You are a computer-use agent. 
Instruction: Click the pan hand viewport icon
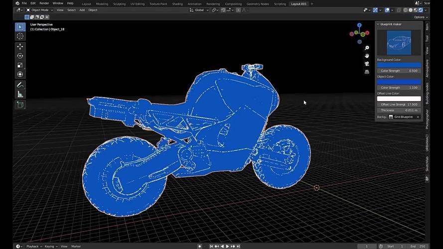click(x=367, y=56)
